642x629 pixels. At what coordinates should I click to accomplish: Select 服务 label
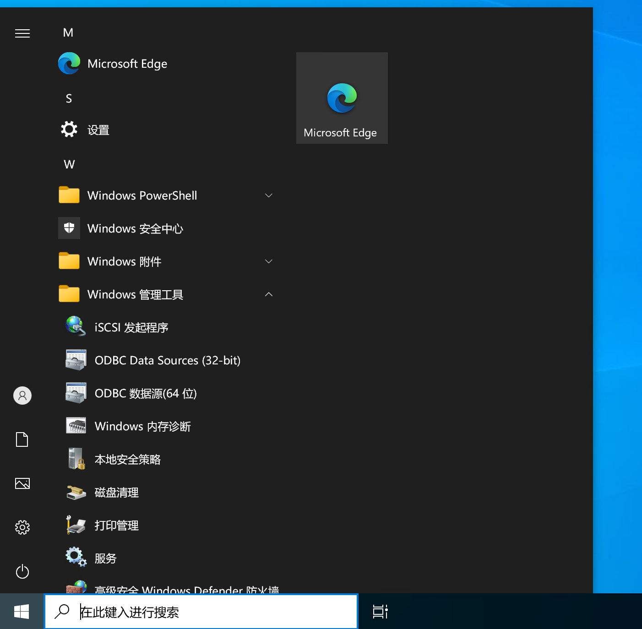106,558
